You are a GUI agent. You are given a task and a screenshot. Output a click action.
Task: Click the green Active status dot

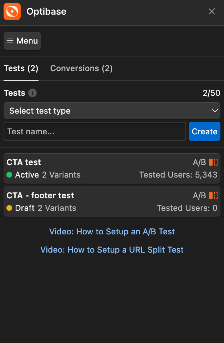click(9, 175)
